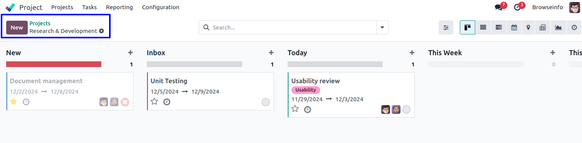
Task: Open the Gantt view icon
Action: (x=498, y=28)
